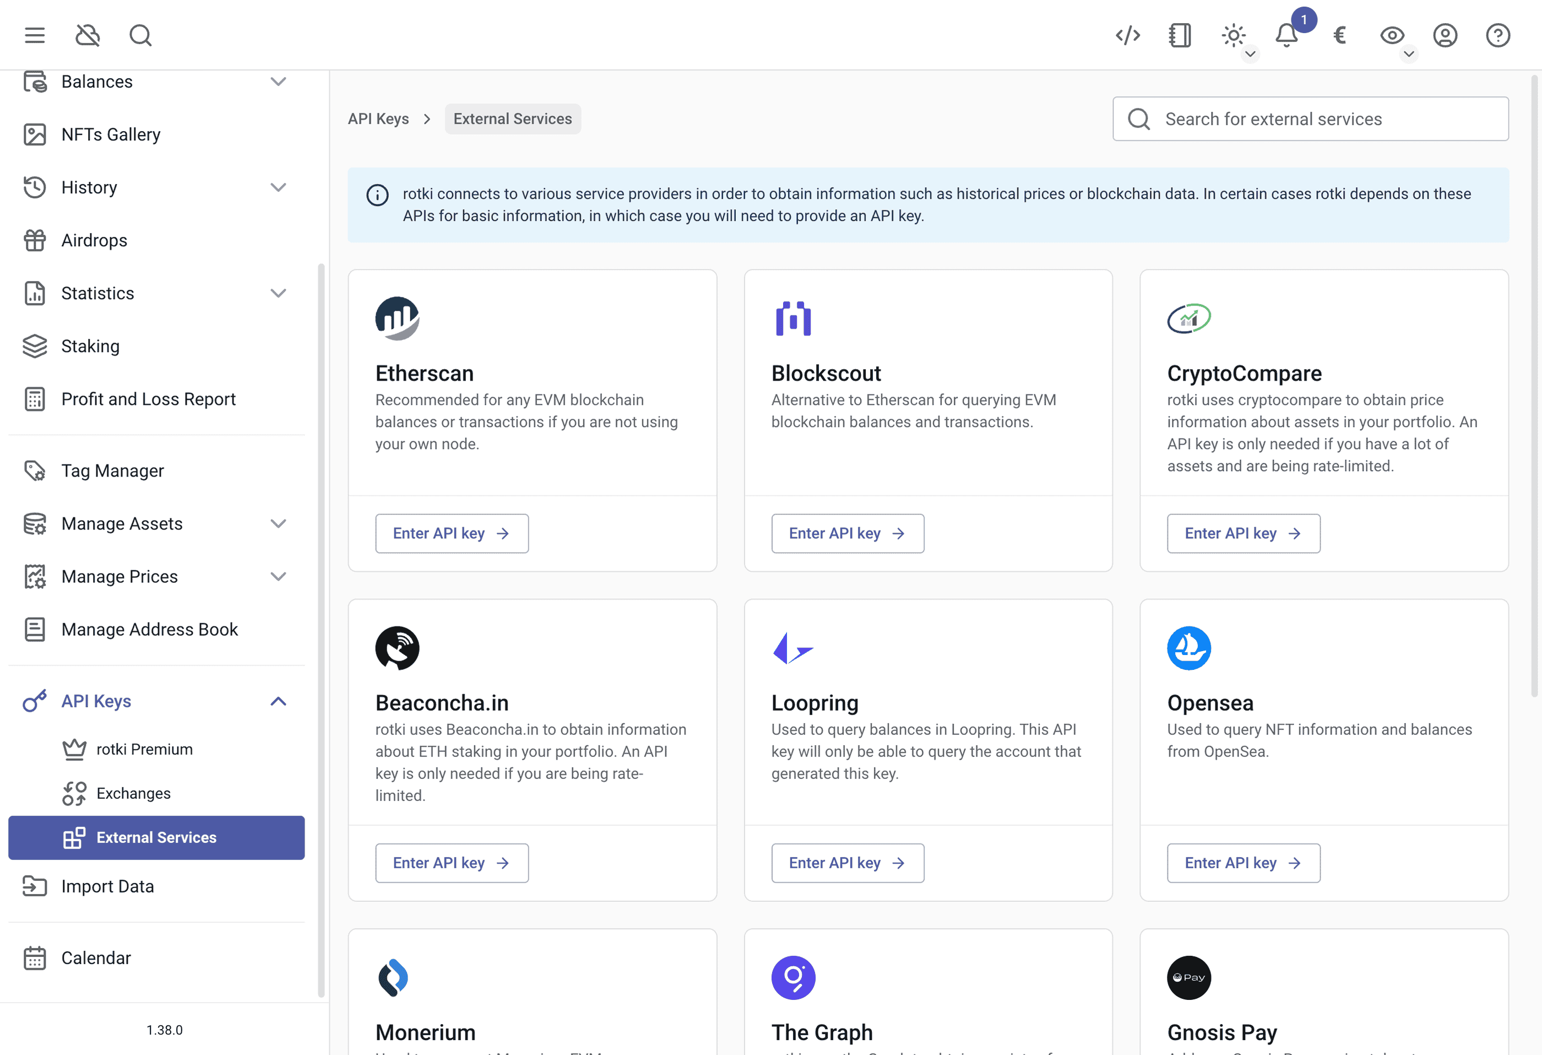Open Tag Manager
The height and width of the screenshot is (1055, 1542).
pos(156,470)
